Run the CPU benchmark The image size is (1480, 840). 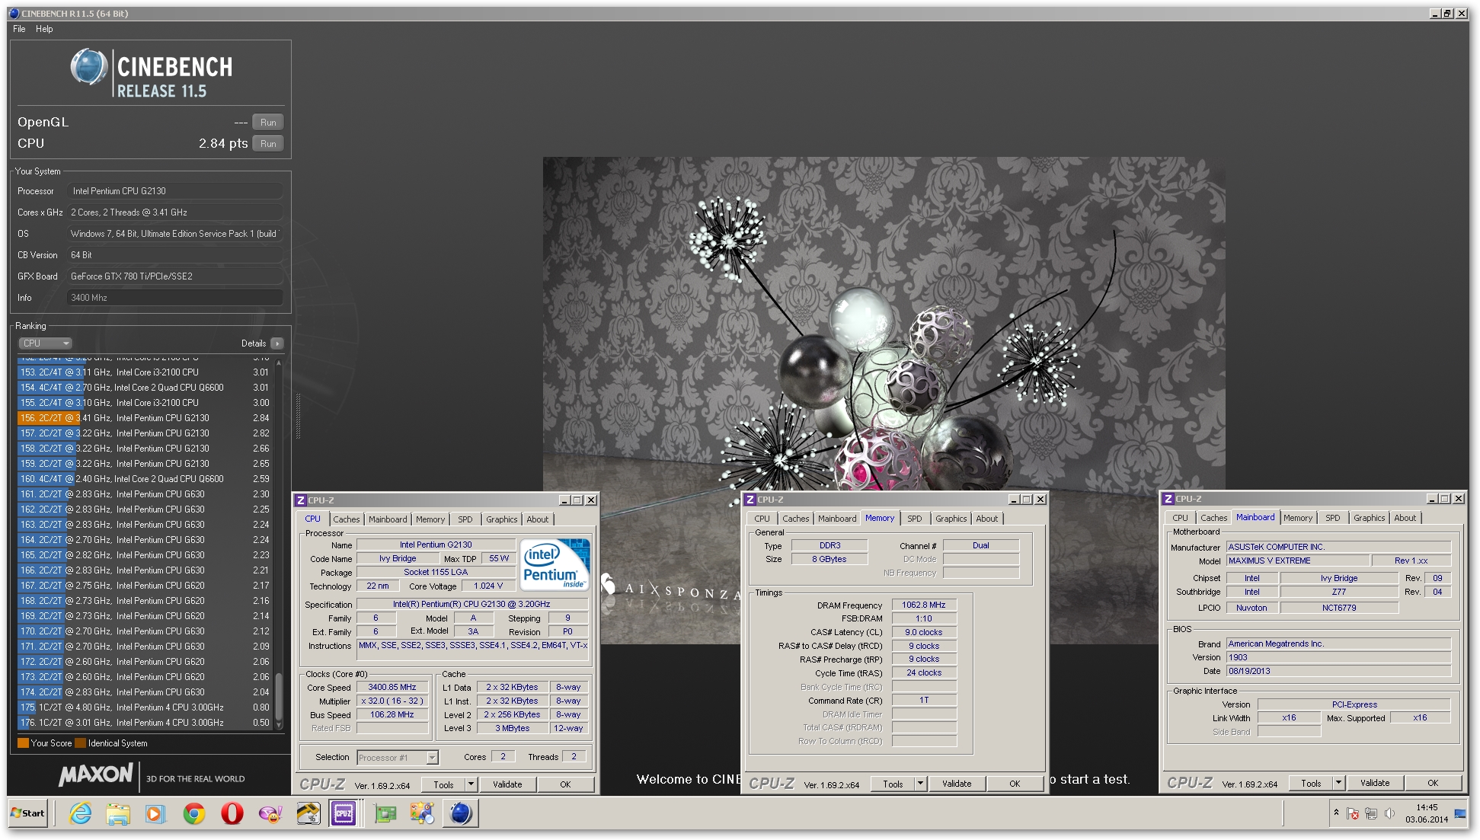tap(268, 144)
